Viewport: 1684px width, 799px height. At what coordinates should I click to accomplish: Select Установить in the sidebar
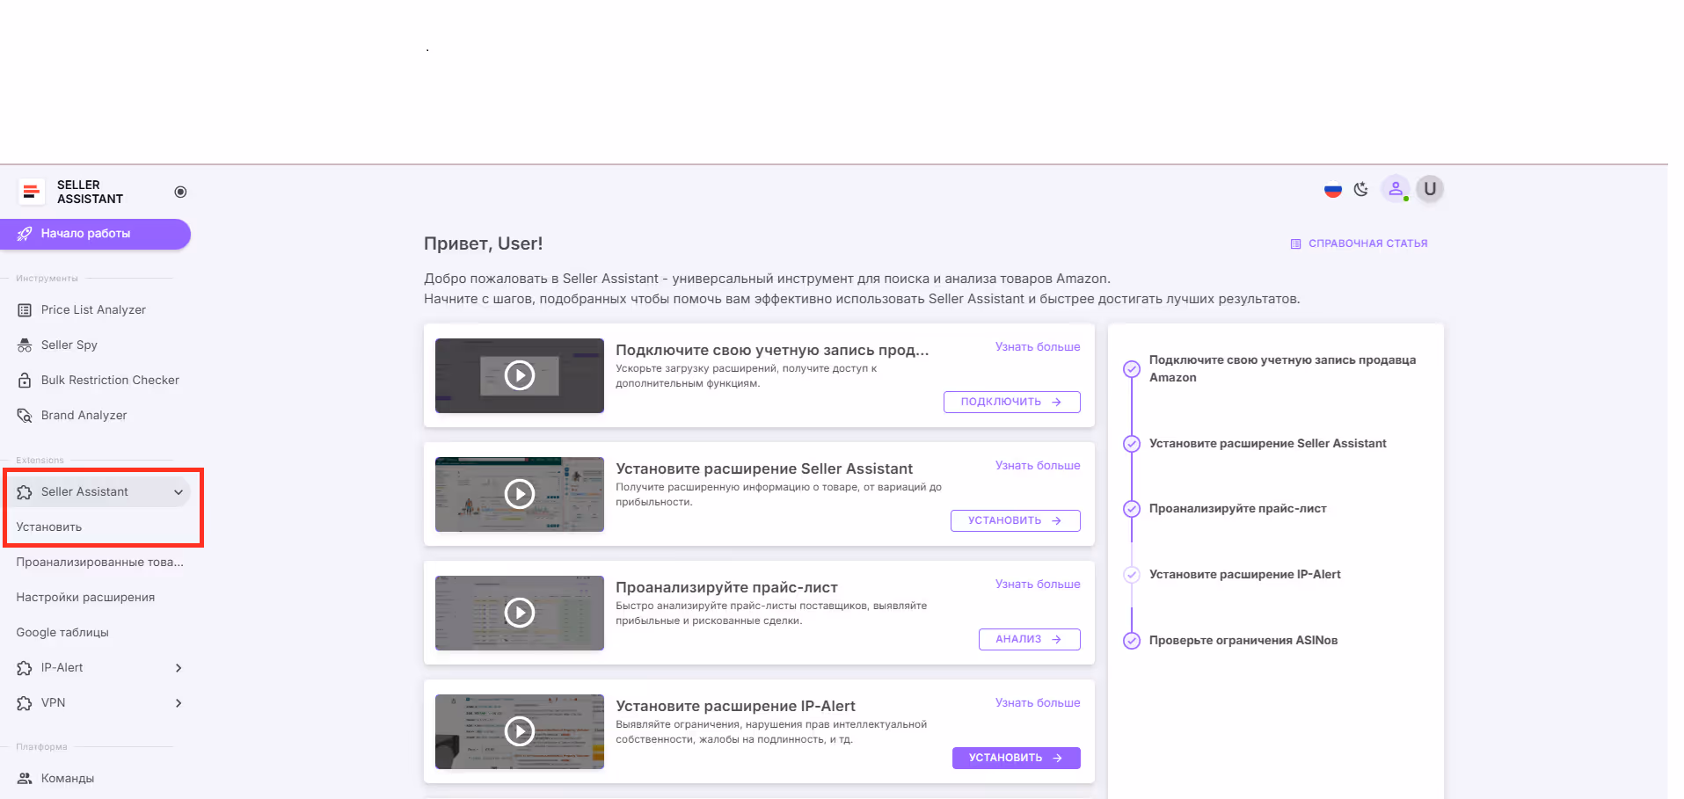click(x=49, y=527)
